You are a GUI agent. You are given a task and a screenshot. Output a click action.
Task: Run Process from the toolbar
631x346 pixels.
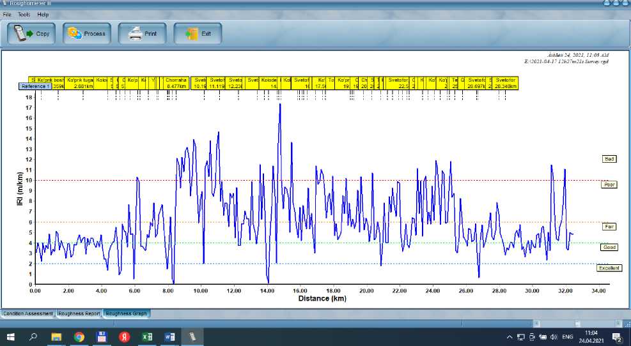pyautogui.click(x=86, y=34)
